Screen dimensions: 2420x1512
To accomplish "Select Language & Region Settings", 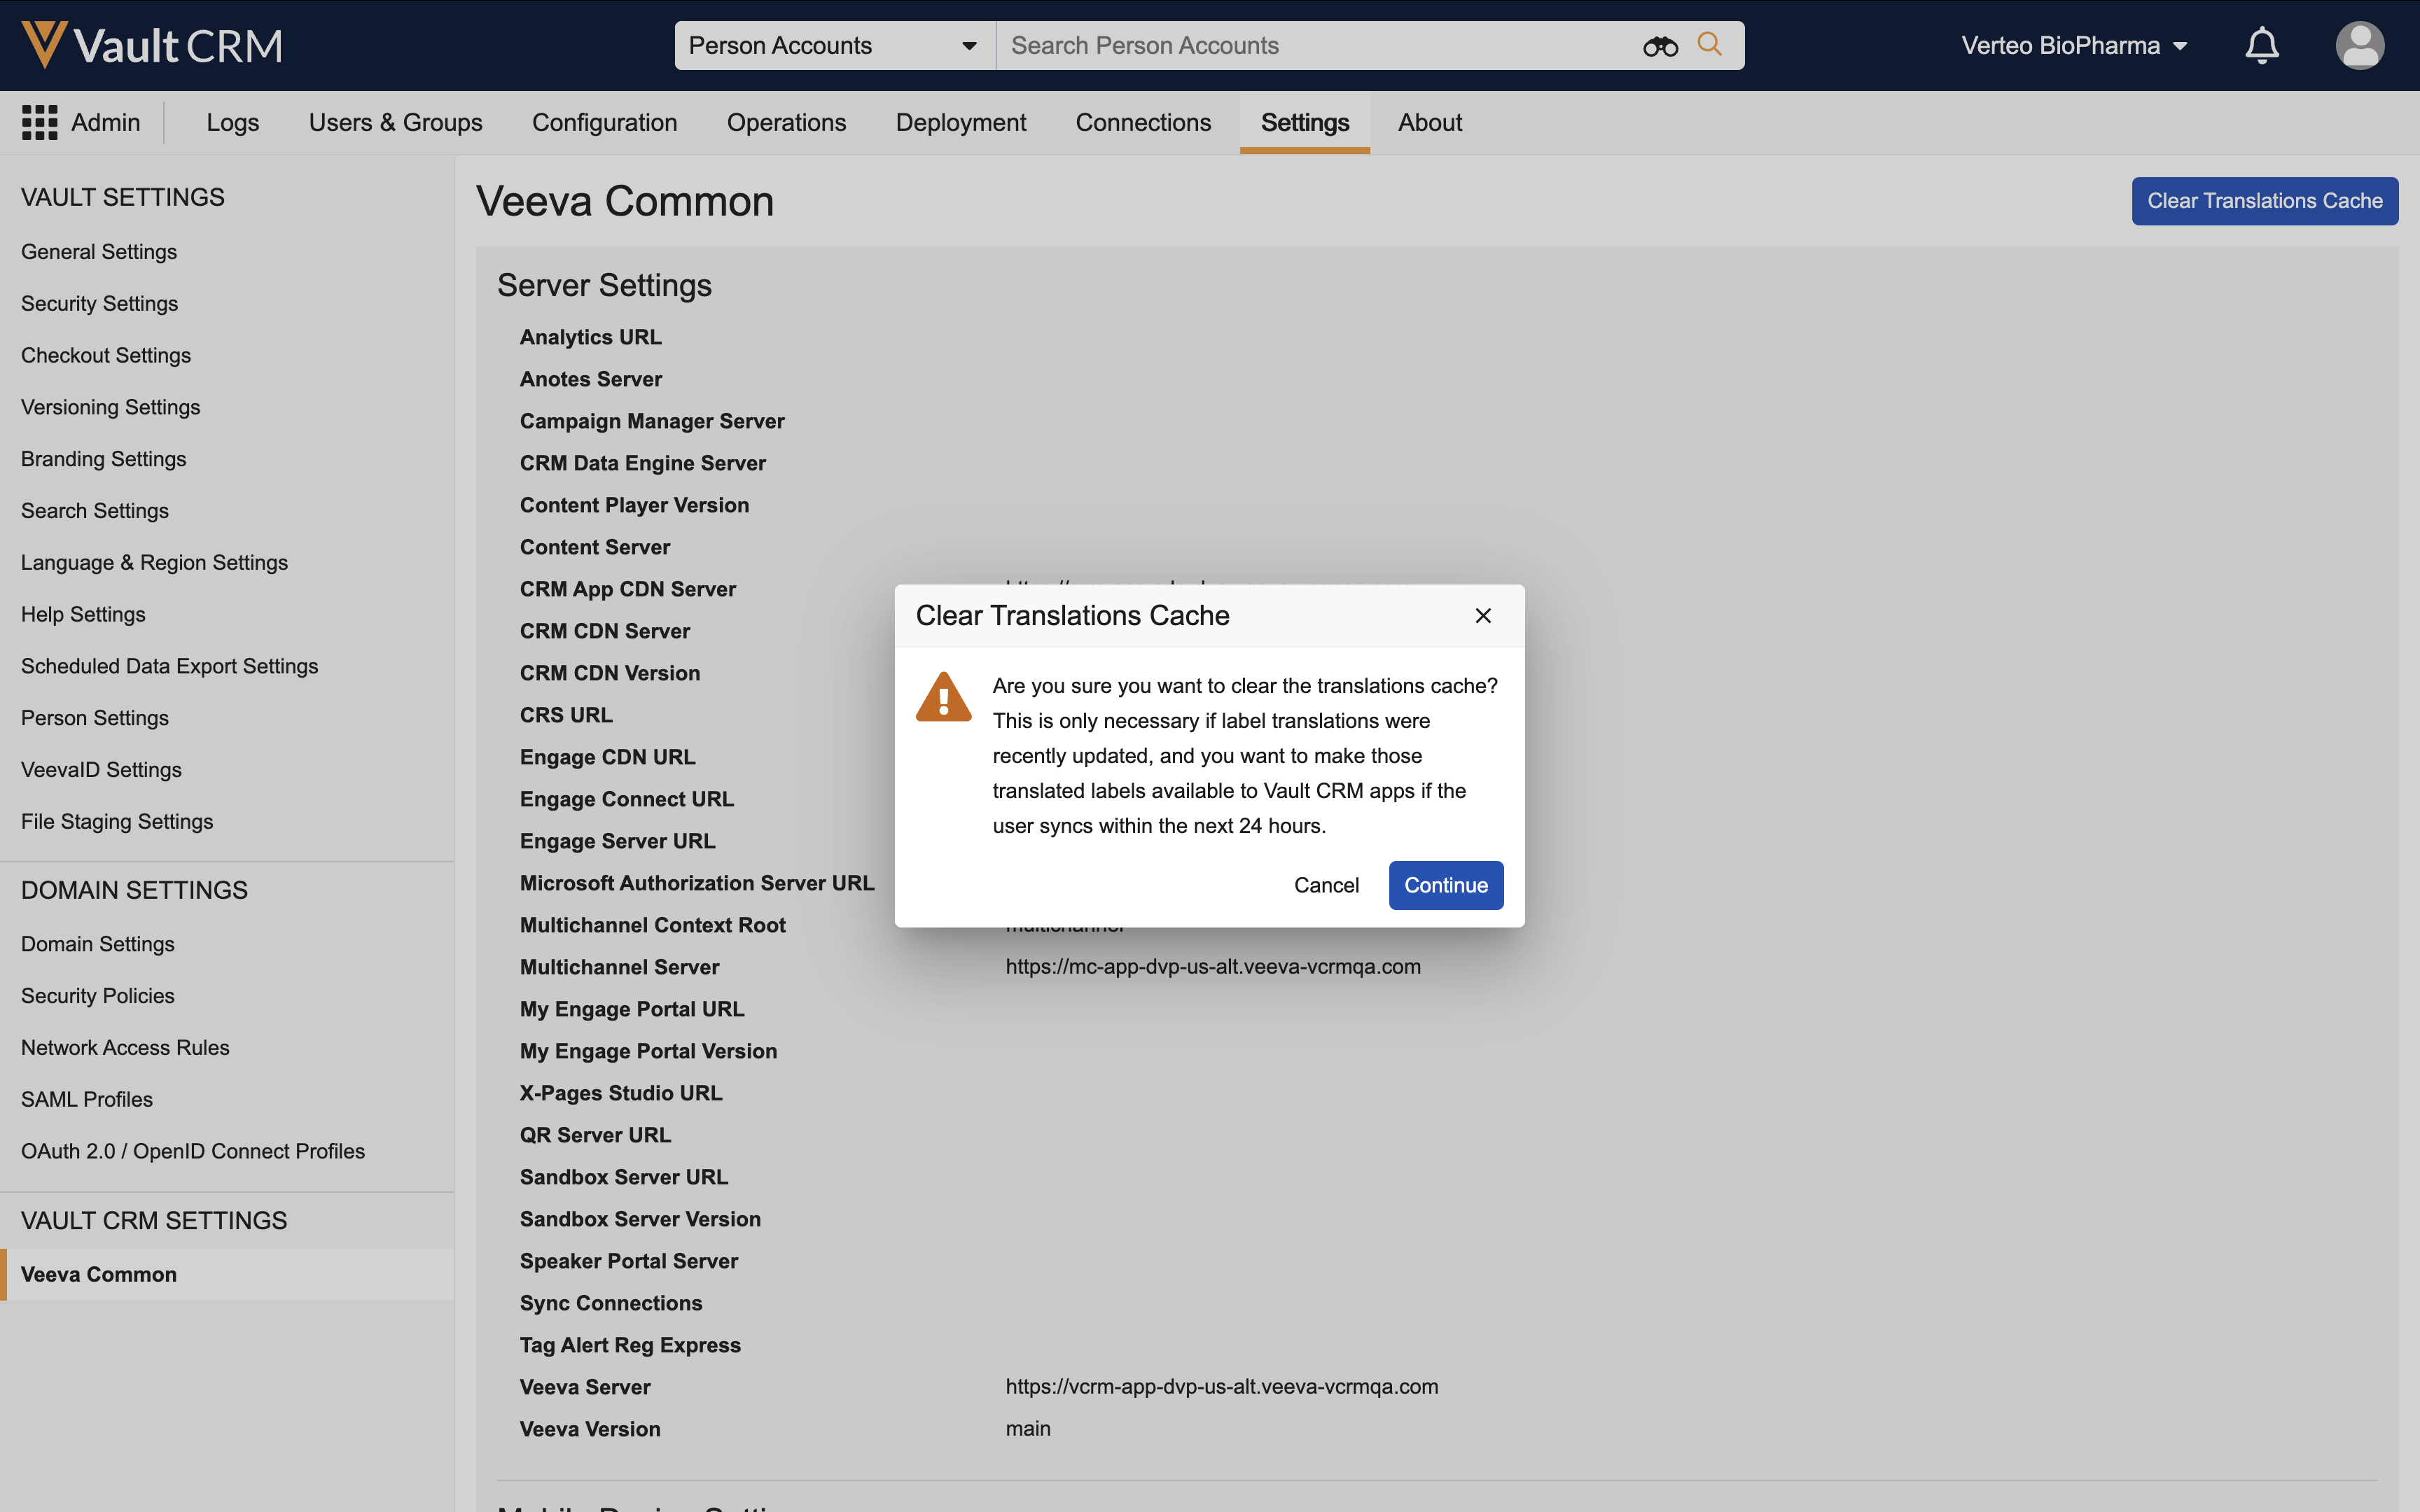I will (x=154, y=562).
